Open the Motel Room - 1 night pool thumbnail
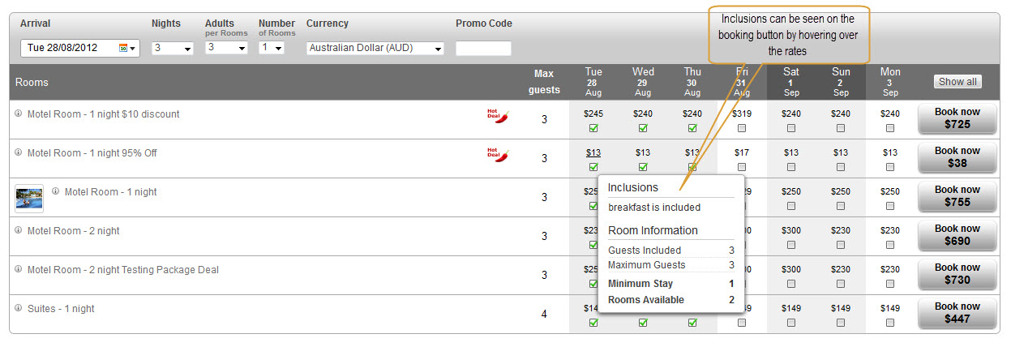The height and width of the screenshot is (347, 1011). [29, 198]
